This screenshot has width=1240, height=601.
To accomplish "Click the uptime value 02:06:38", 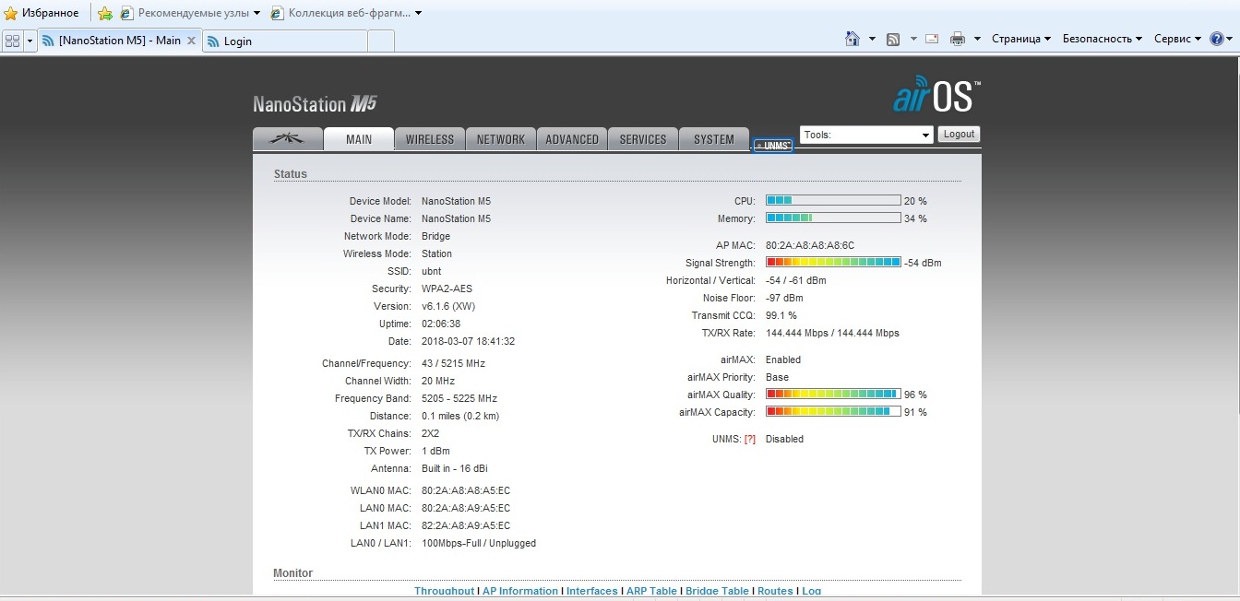I will point(441,324).
